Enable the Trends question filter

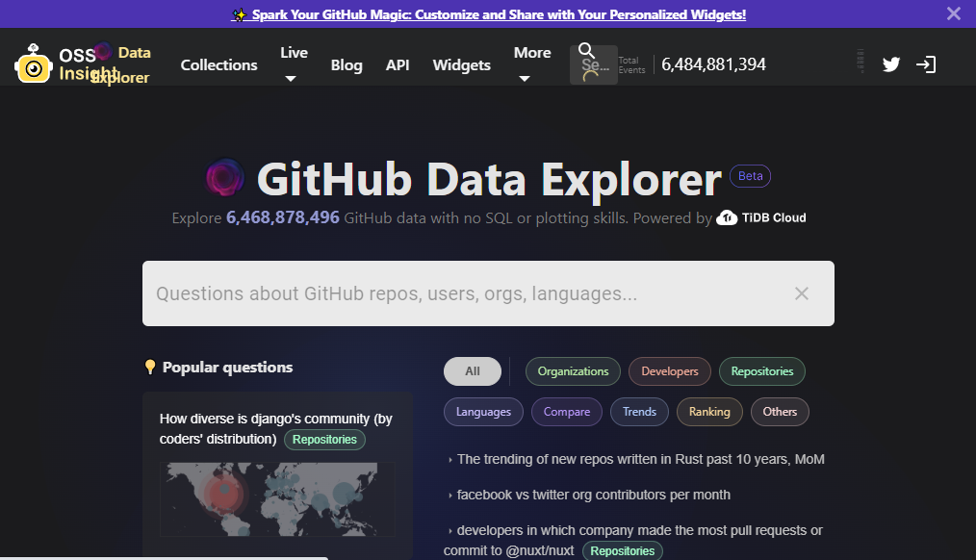click(x=639, y=411)
